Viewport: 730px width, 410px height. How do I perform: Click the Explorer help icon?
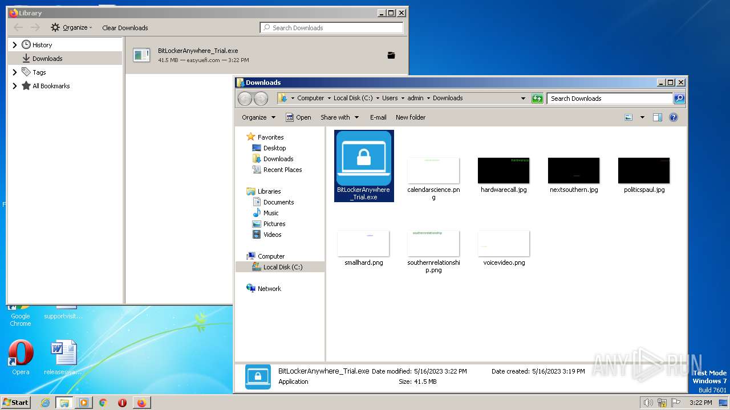[674, 117]
